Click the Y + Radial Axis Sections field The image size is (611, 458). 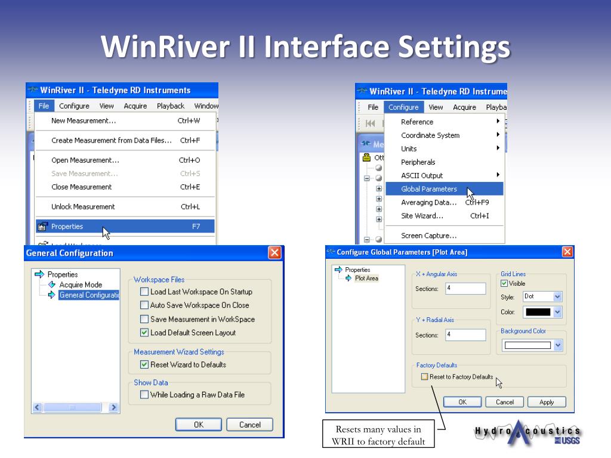(465, 335)
